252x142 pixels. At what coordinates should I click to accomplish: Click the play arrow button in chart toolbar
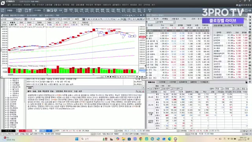(47, 19)
